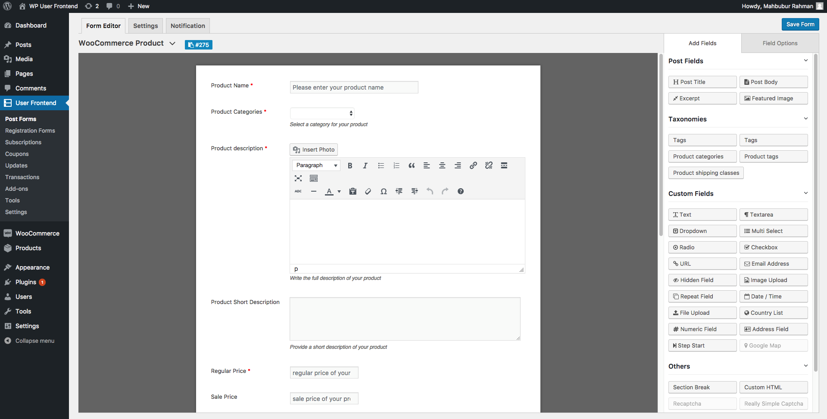Collapse the Taxonomies section
Image resolution: width=827 pixels, height=419 pixels.
click(805, 119)
